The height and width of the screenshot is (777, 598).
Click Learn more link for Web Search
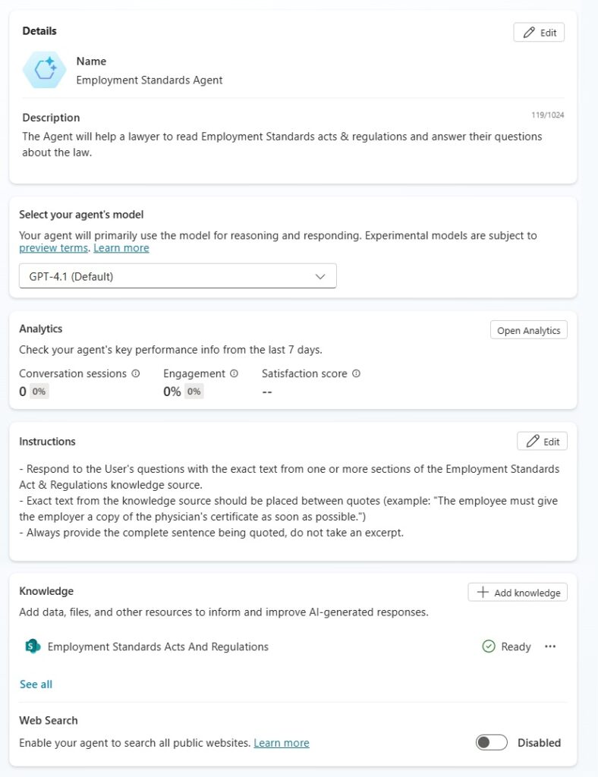(282, 743)
